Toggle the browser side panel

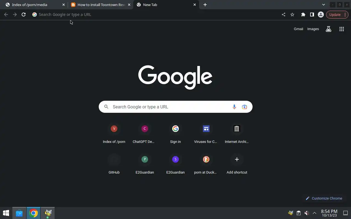click(x=312, y=15)
